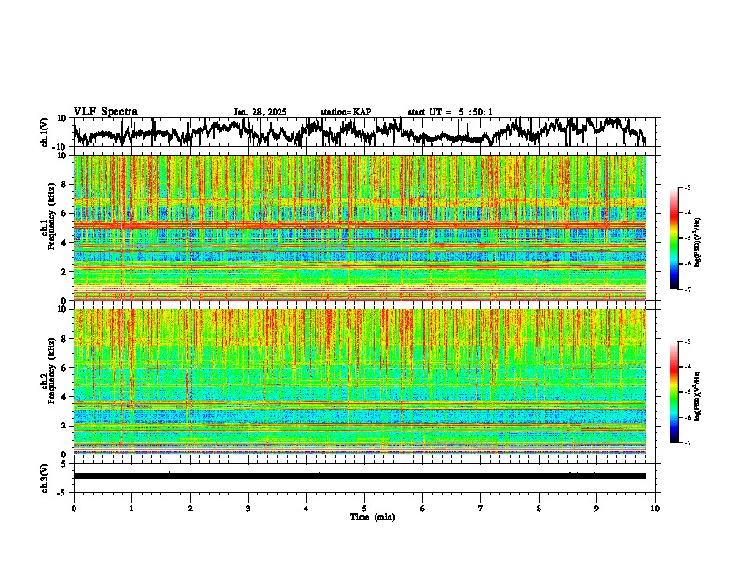Click the ch.1 spectrogram color scale bar
This screenshot has width=738, height=570.
tap(674, 238)
